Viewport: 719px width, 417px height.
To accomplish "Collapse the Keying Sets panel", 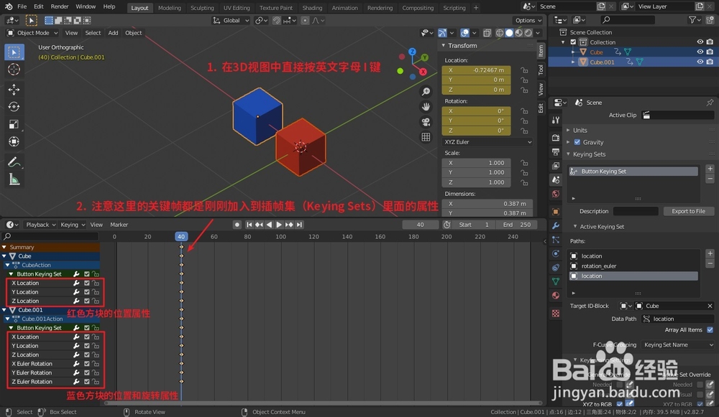I will pyautogui.click(x=589, y=154).
